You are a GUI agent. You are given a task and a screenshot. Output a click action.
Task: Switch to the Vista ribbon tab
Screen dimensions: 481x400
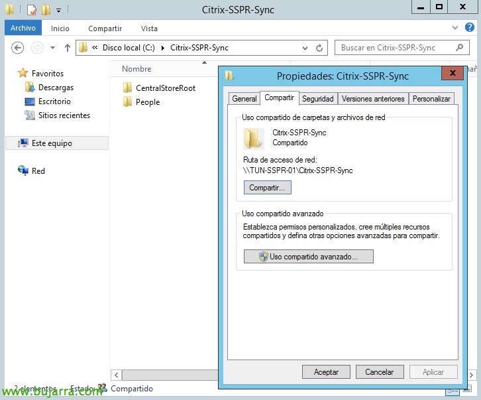click(149, 29)
